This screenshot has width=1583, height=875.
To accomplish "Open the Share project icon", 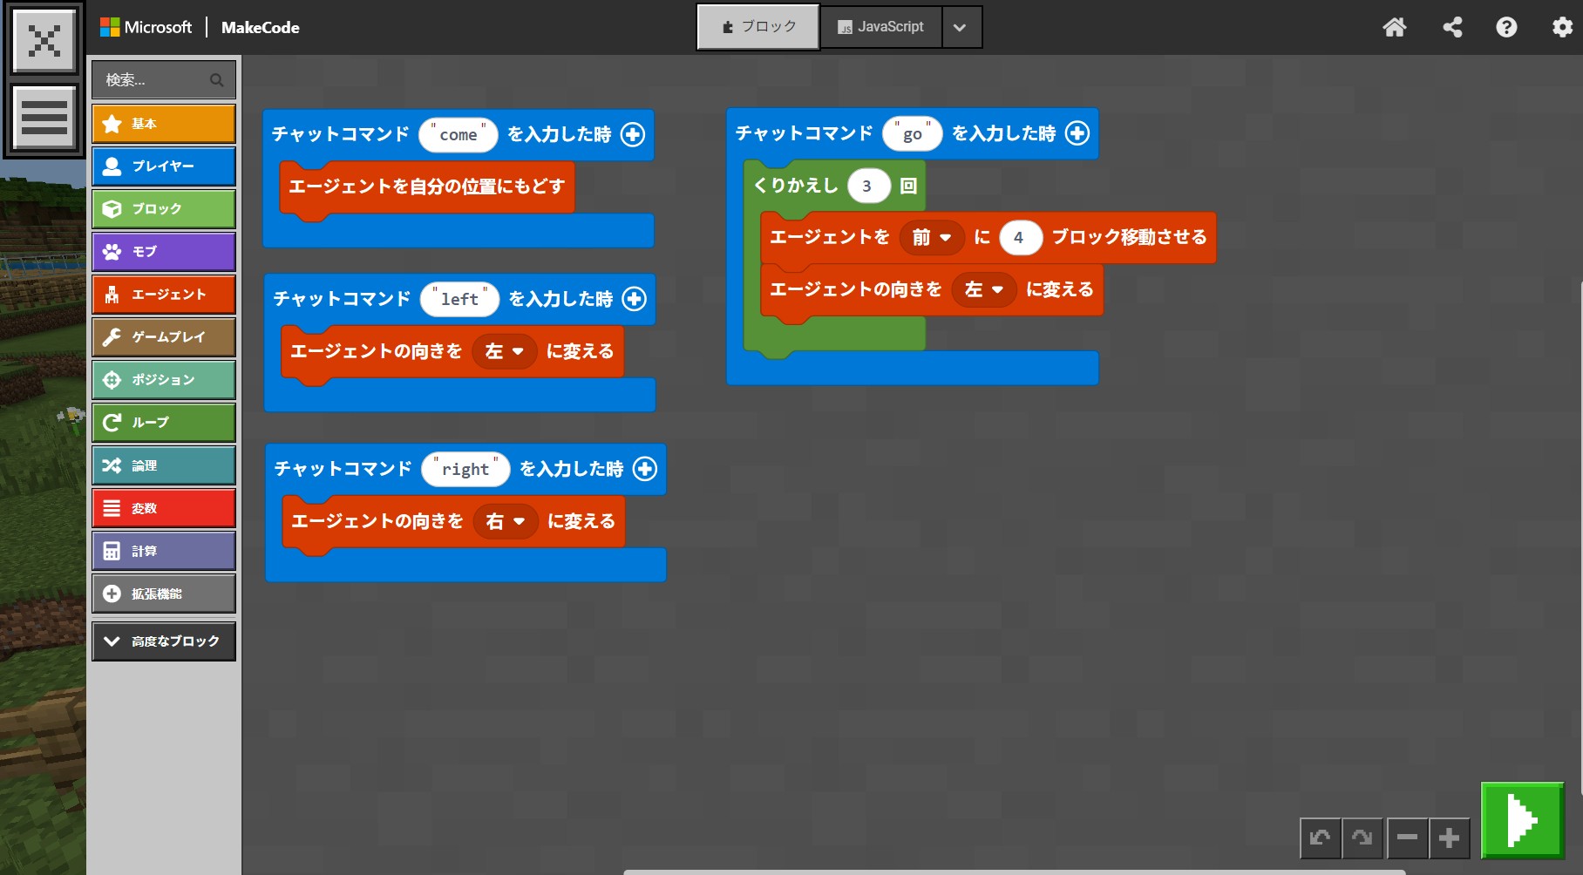I will coord(1452,27).
